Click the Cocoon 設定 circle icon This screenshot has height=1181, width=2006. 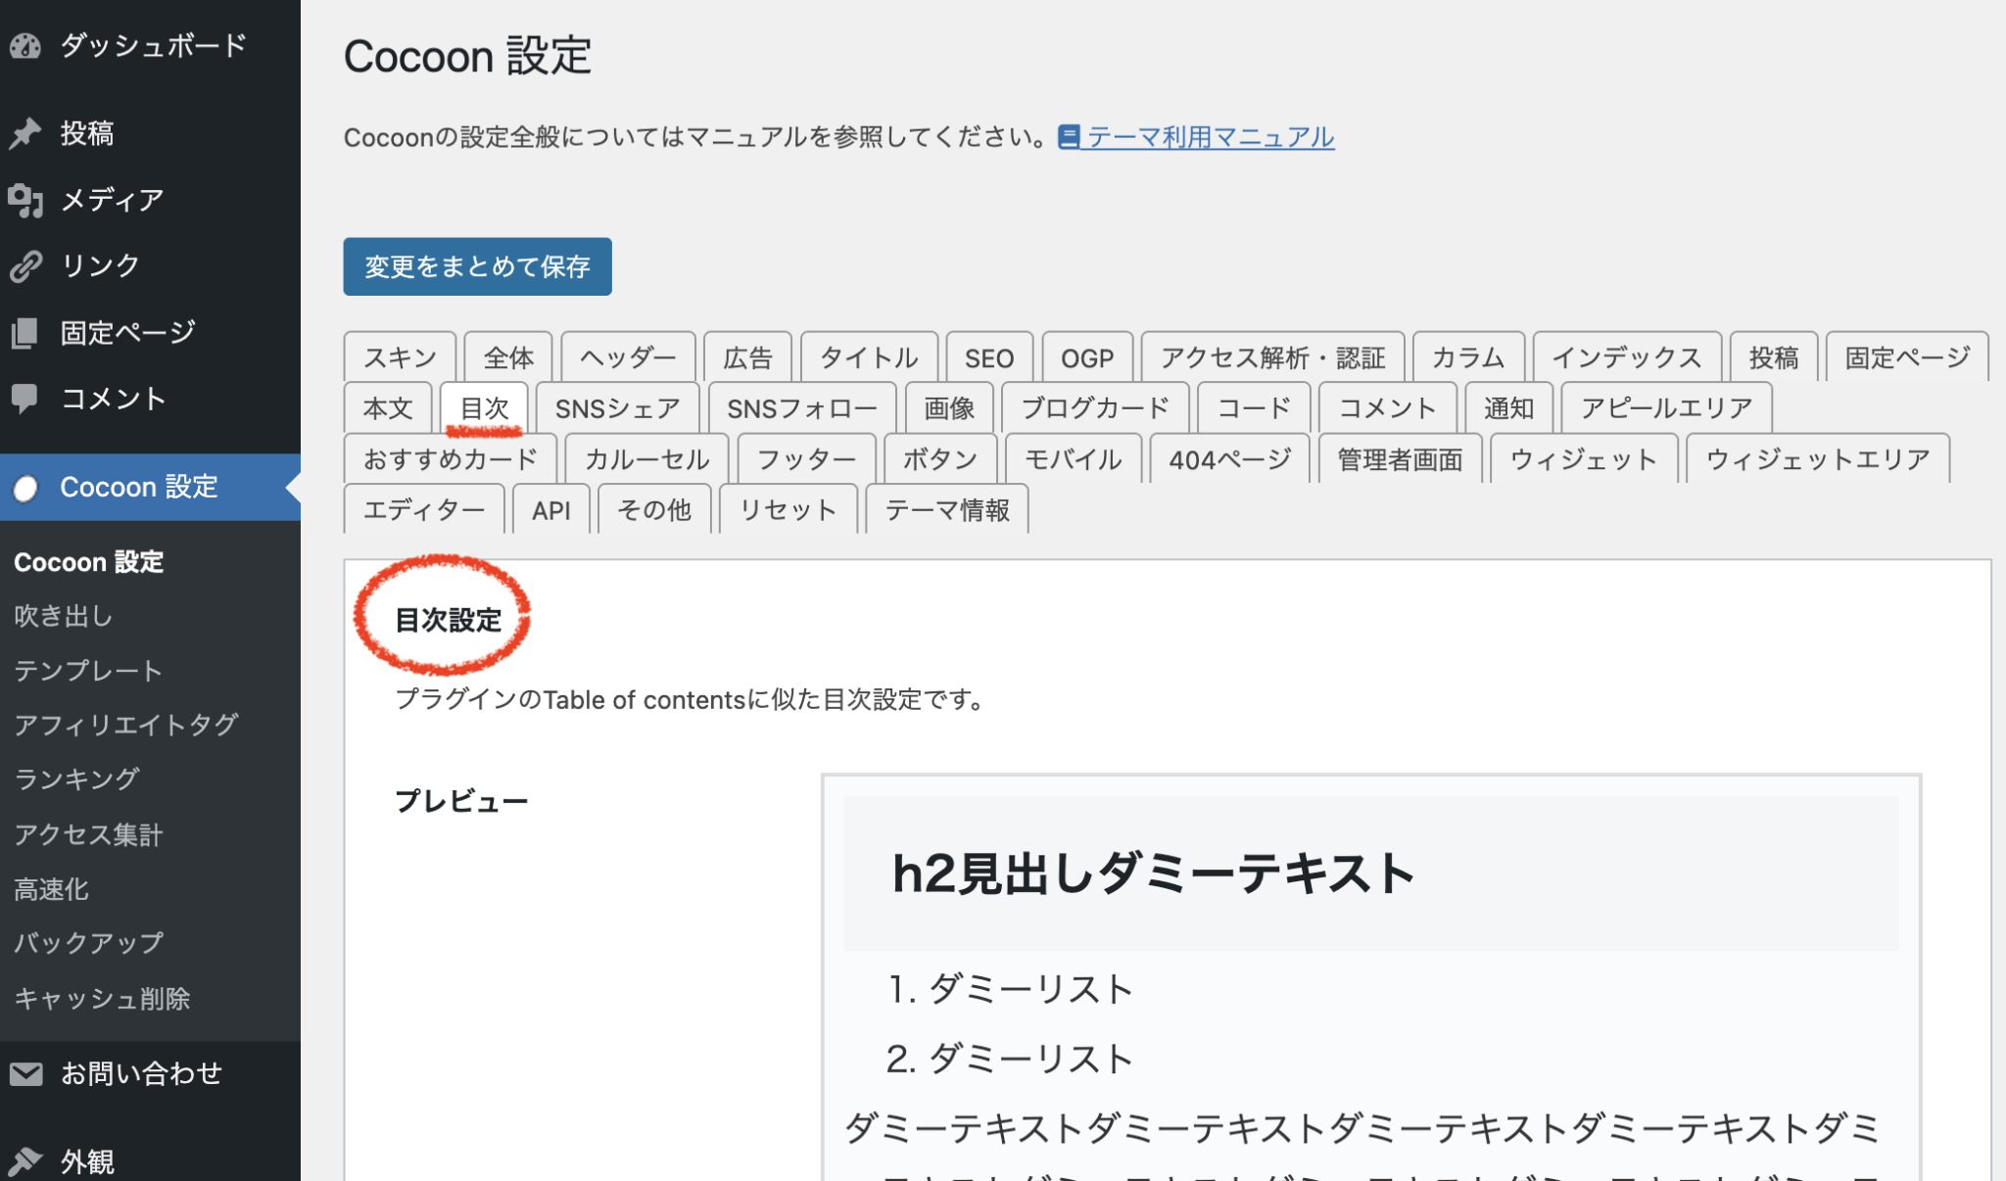coord(26,487)
